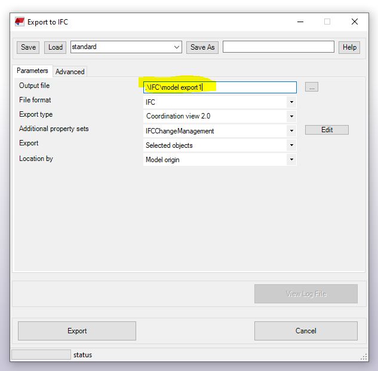The height and width of the screenshot is (371, 378).
Task: Click the Cancel button
Action: (x=306, y=331)
